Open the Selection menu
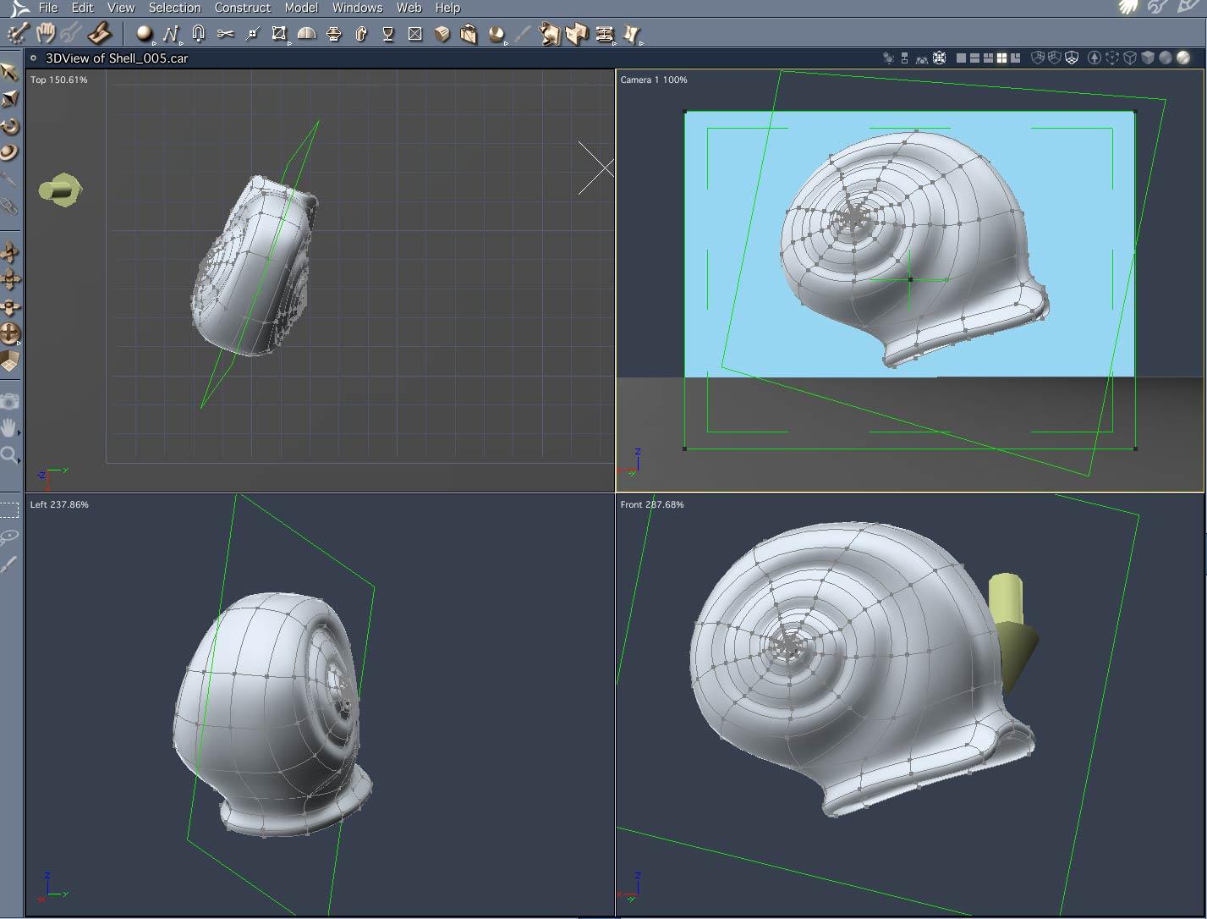The height and width of the screenshot is (919, 1207). click(x=175, y=8)
